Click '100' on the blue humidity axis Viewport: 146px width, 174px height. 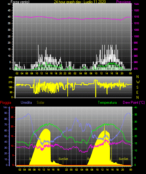pos(5,107)
